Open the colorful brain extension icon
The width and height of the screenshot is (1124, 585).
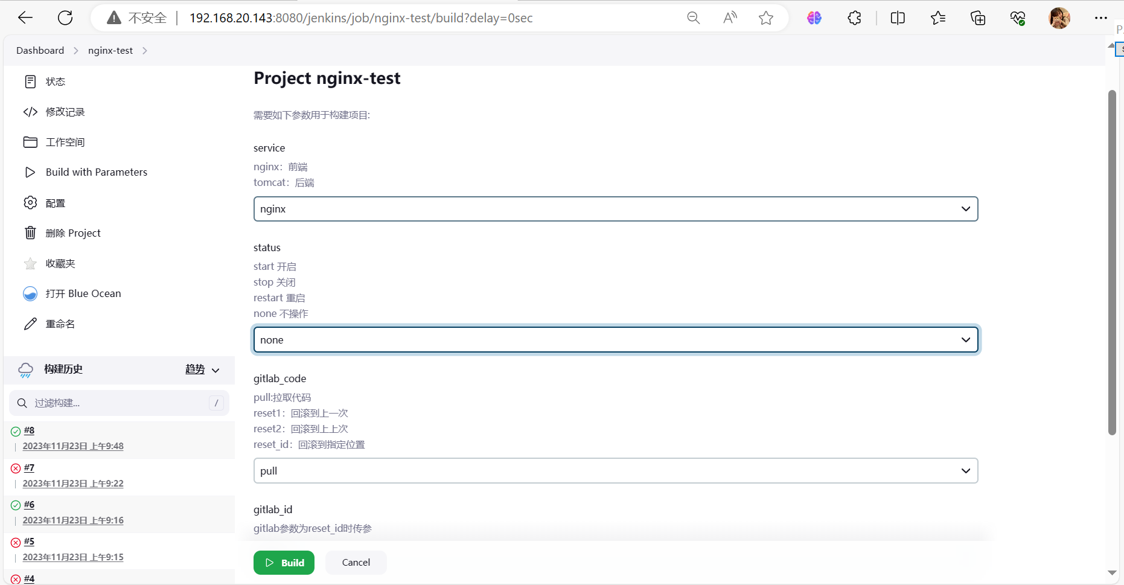point(814,18)
